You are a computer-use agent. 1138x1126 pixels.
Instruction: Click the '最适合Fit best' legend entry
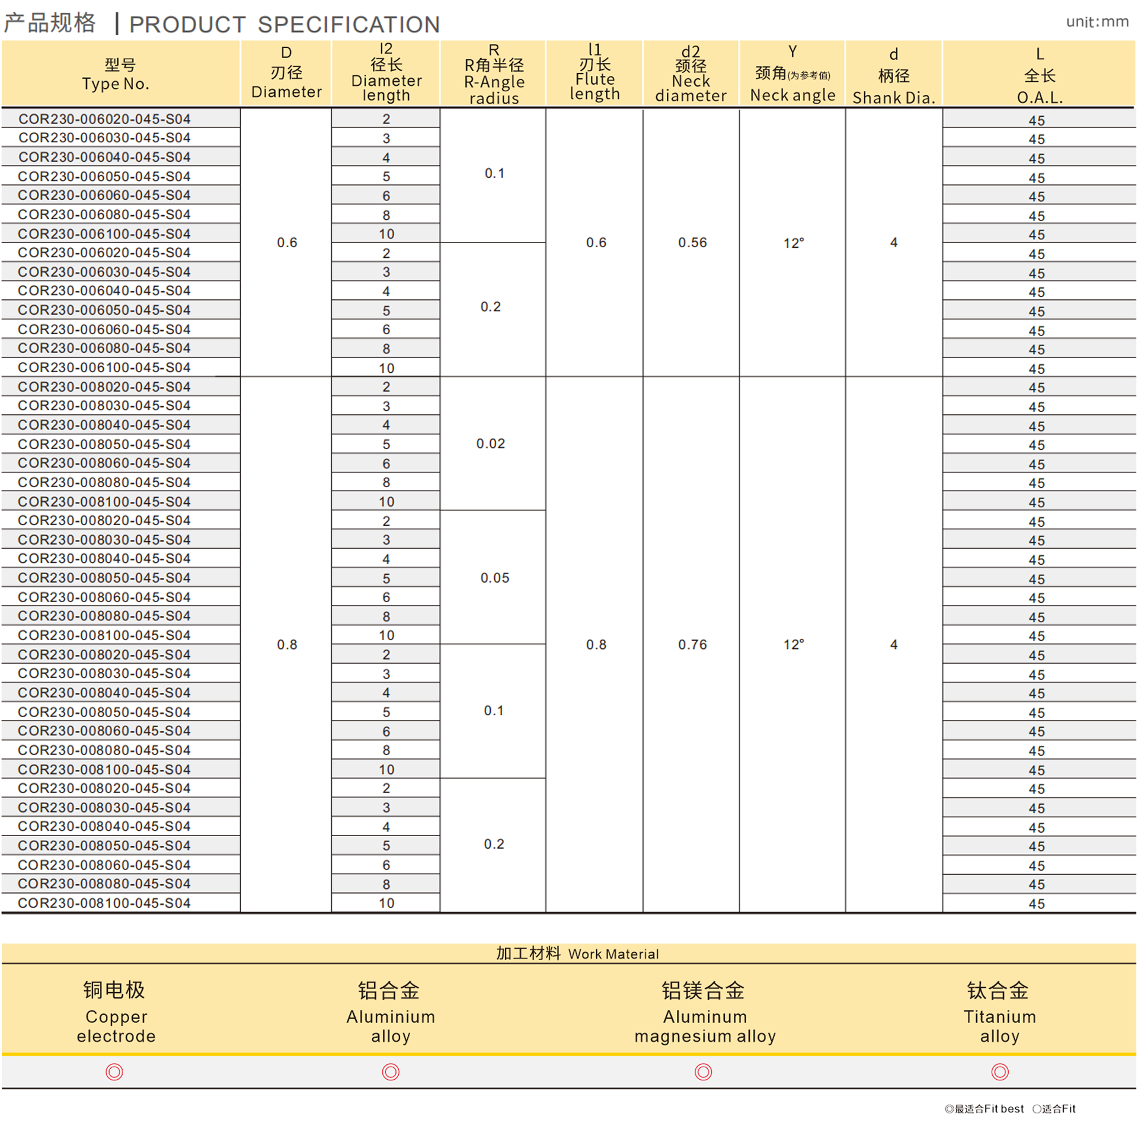coord(984,1109)
